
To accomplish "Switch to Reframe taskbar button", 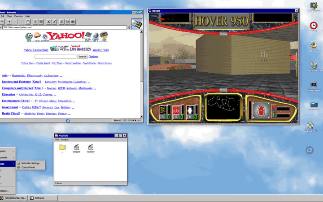I will point(43,198).
